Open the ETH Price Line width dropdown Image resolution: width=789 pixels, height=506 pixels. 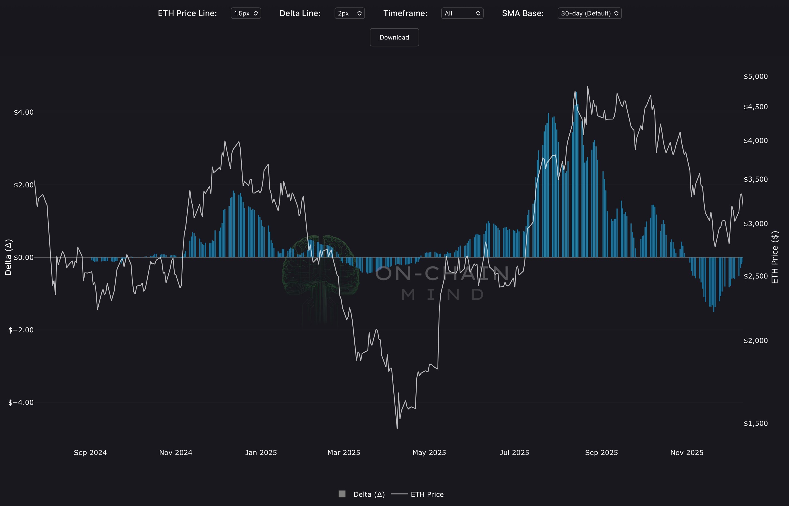click(246, 13)
